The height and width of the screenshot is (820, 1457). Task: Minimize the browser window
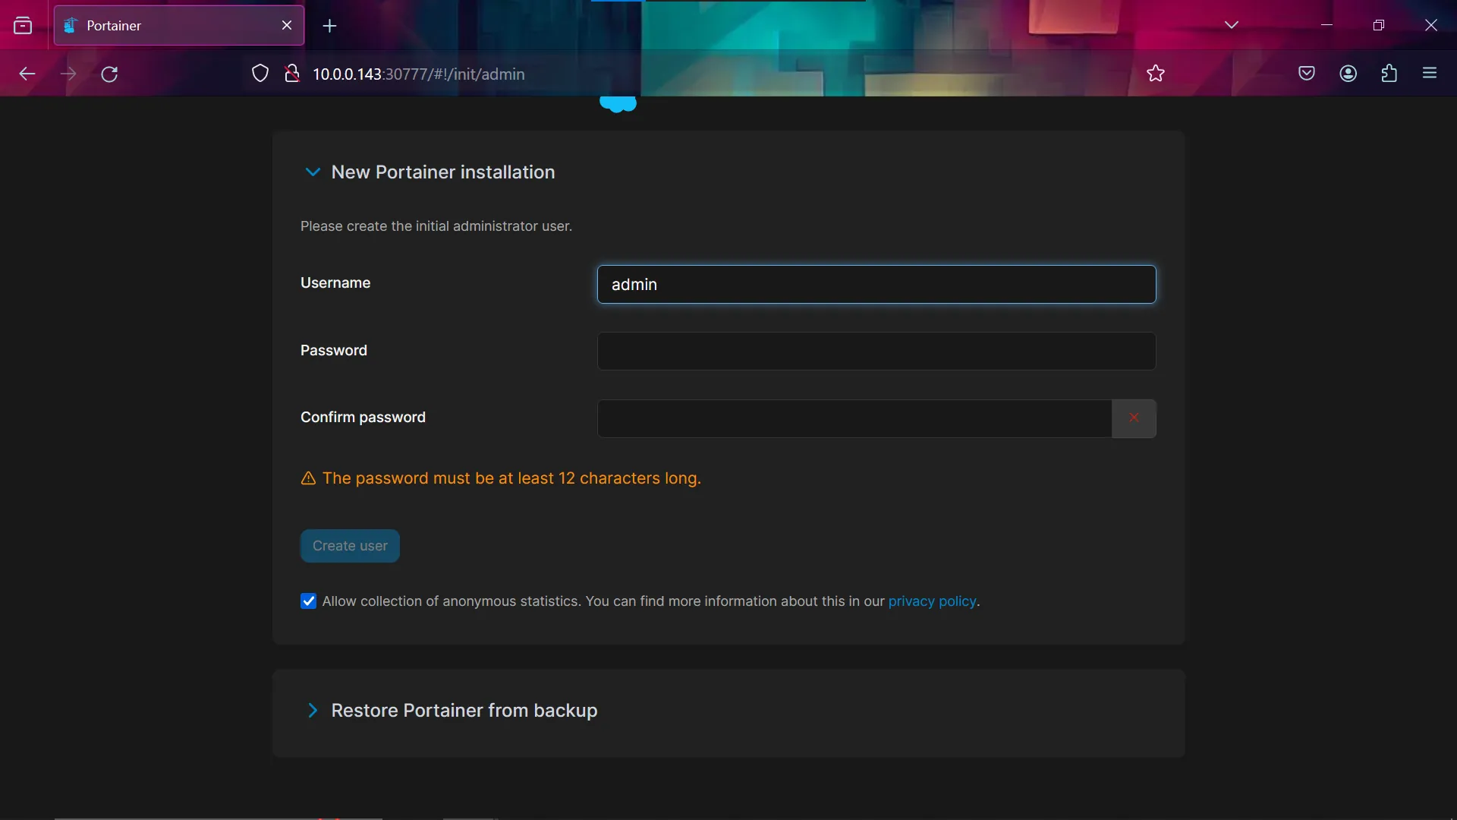click(1326, 26)
